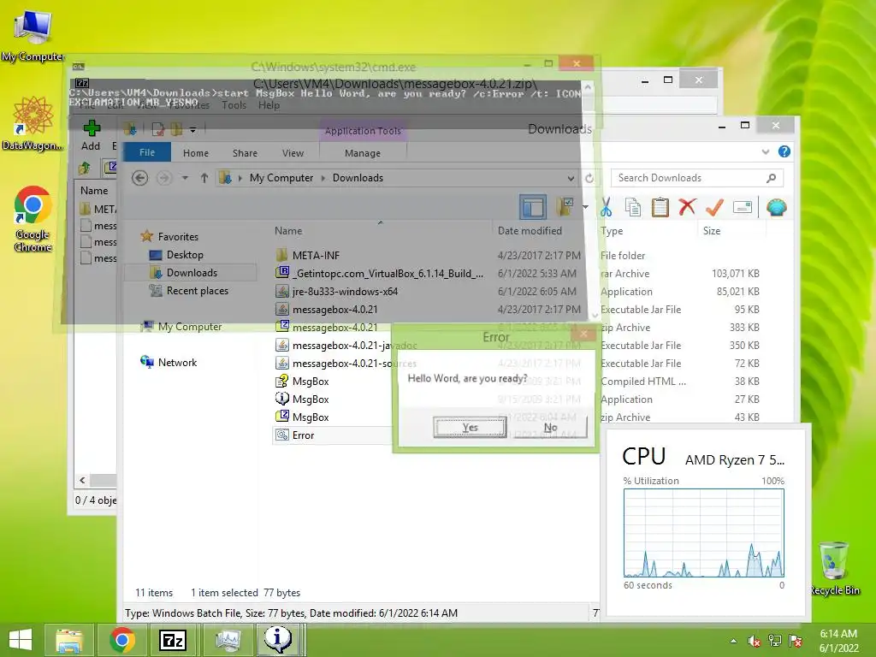Switch to the Share ribbon tab
This screenshot has width=876, height=657.
(245, 153)
